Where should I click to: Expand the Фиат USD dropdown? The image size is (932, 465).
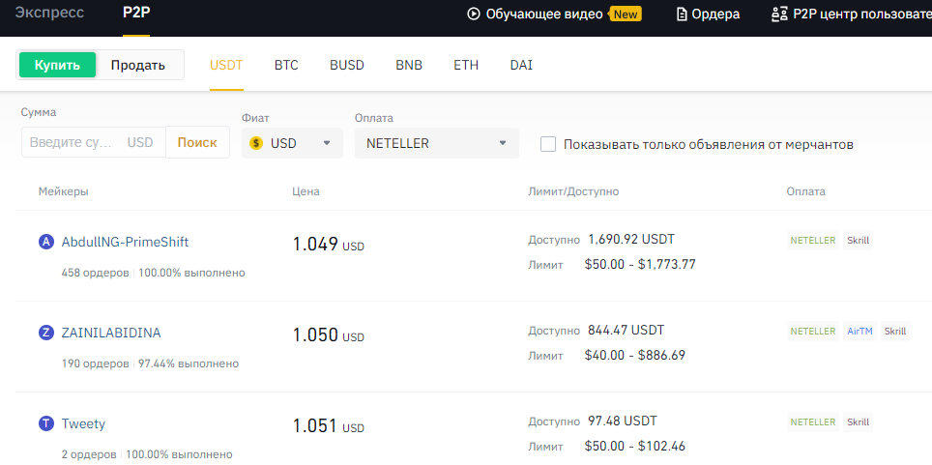tap(292, 143)
